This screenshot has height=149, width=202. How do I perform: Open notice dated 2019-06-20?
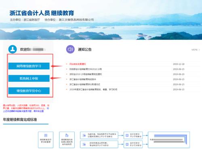[x=86, y=74]
